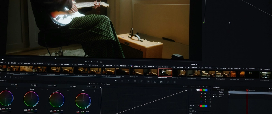Viewport: 272px width, 114px height.
Task: Open the Key palette icon
Action: tap(161, 82)
